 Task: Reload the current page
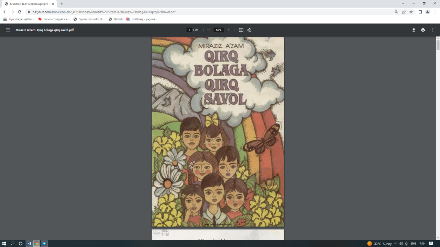[x=20, y=12]
